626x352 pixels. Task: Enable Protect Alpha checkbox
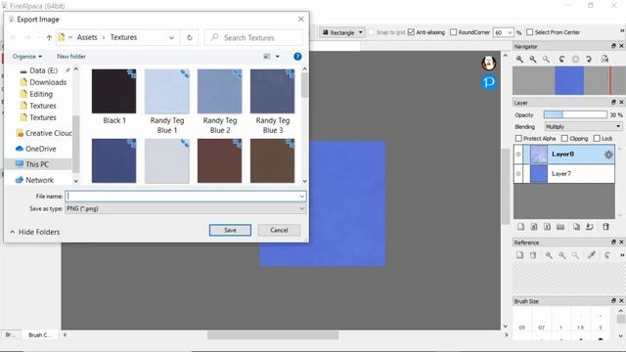[x=518, y=139]
